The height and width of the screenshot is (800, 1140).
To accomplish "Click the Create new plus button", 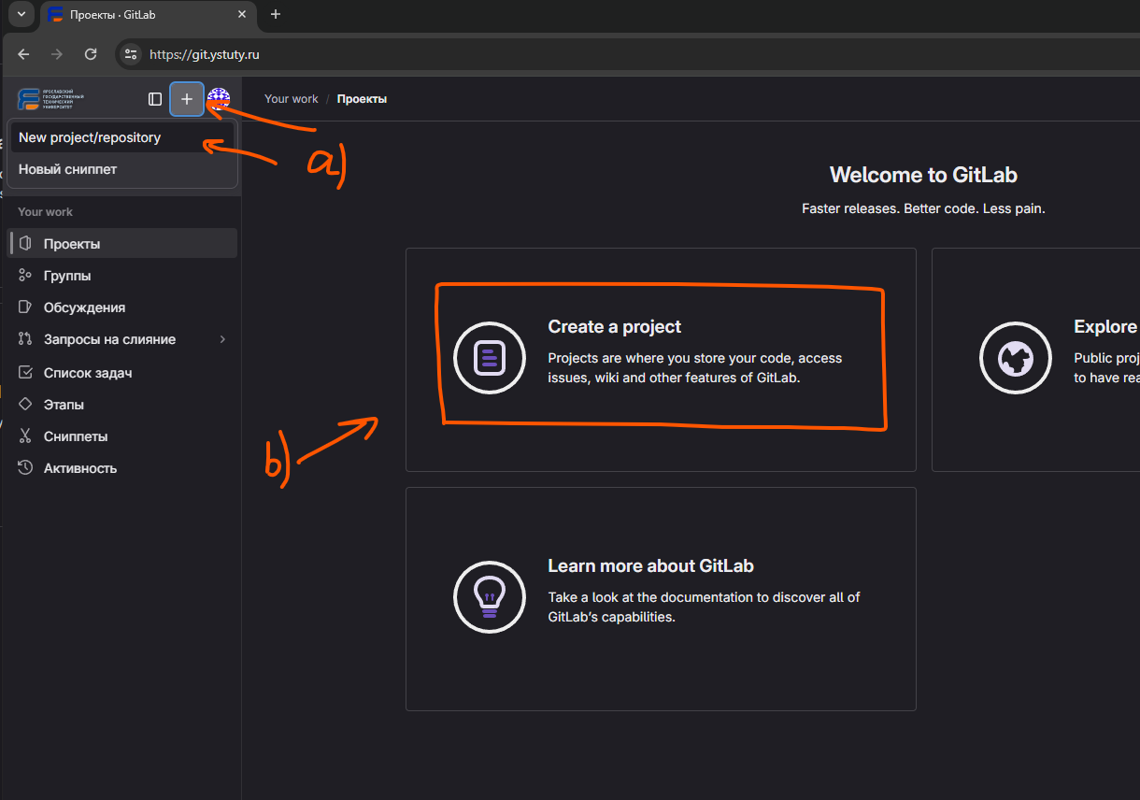I will point(187,99).
